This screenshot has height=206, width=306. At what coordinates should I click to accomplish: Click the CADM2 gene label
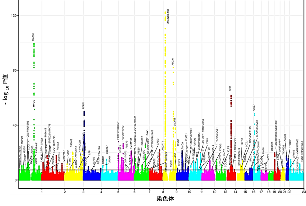(x=71, y=143)
